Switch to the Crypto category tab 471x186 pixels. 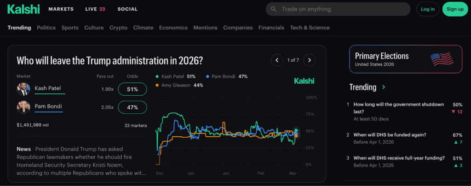click(x=118, y=28)
